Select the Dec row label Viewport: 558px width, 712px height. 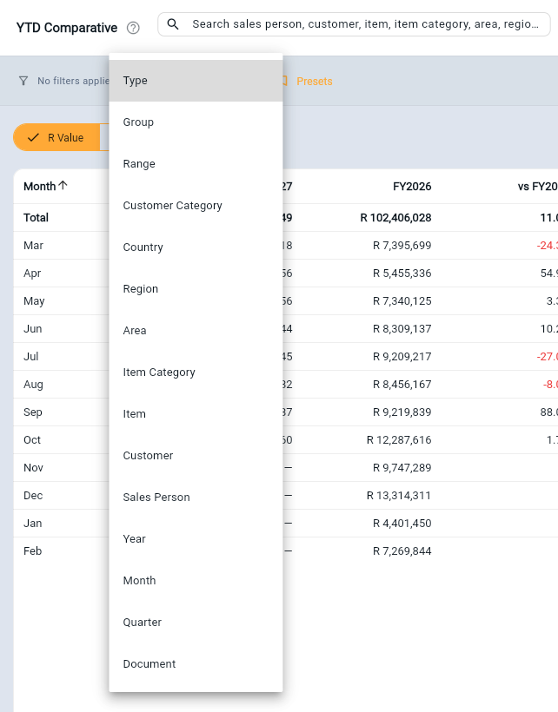pos(33,496)
